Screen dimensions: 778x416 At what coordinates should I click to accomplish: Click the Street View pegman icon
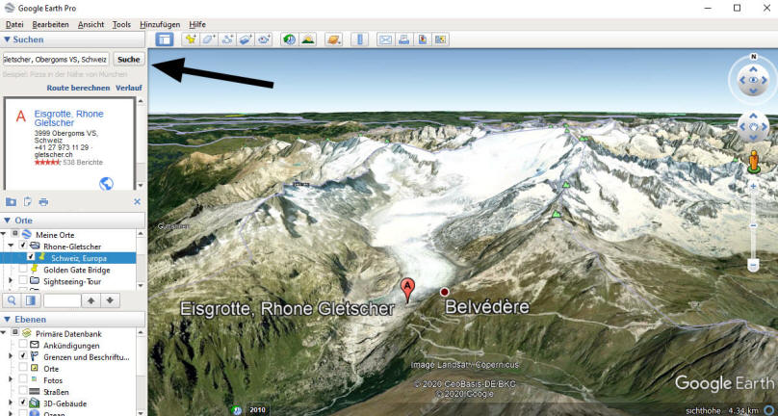click(x=754, y=162)
